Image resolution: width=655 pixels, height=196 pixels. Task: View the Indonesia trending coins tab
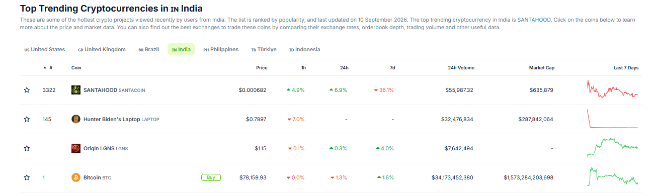(x=305, y=49)
